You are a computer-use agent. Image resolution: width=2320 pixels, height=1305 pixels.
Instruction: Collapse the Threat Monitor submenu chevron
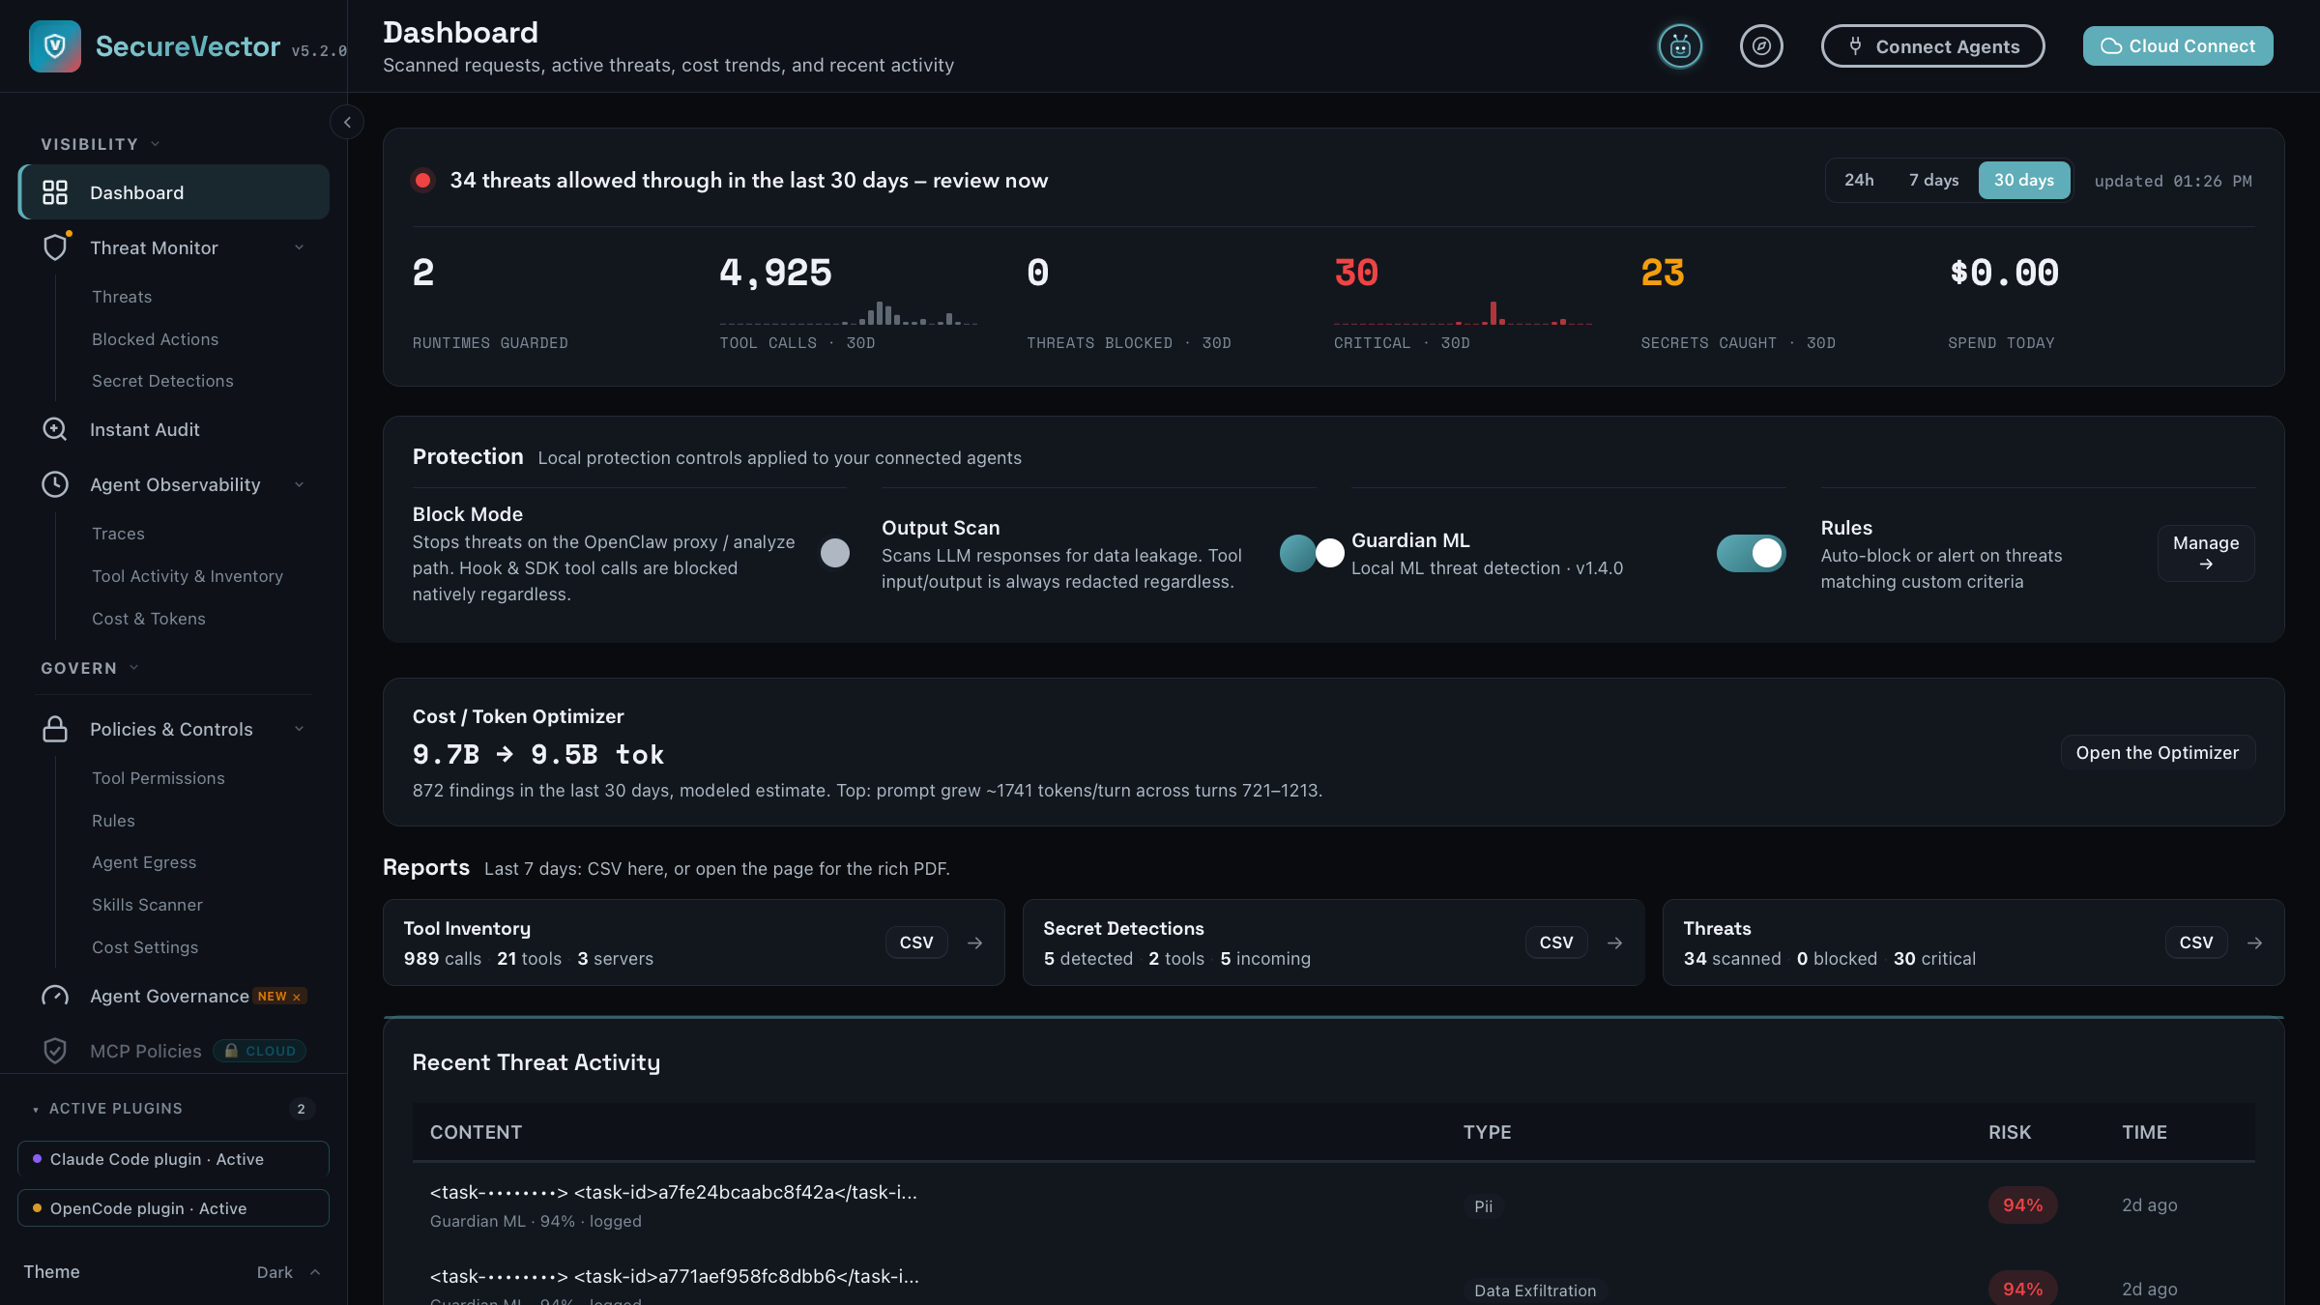(x=300, y=247)
